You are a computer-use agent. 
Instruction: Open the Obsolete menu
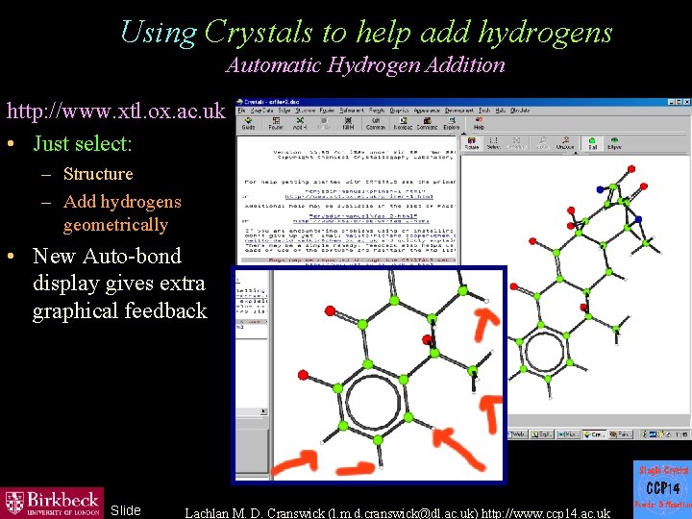click(520, 111)
